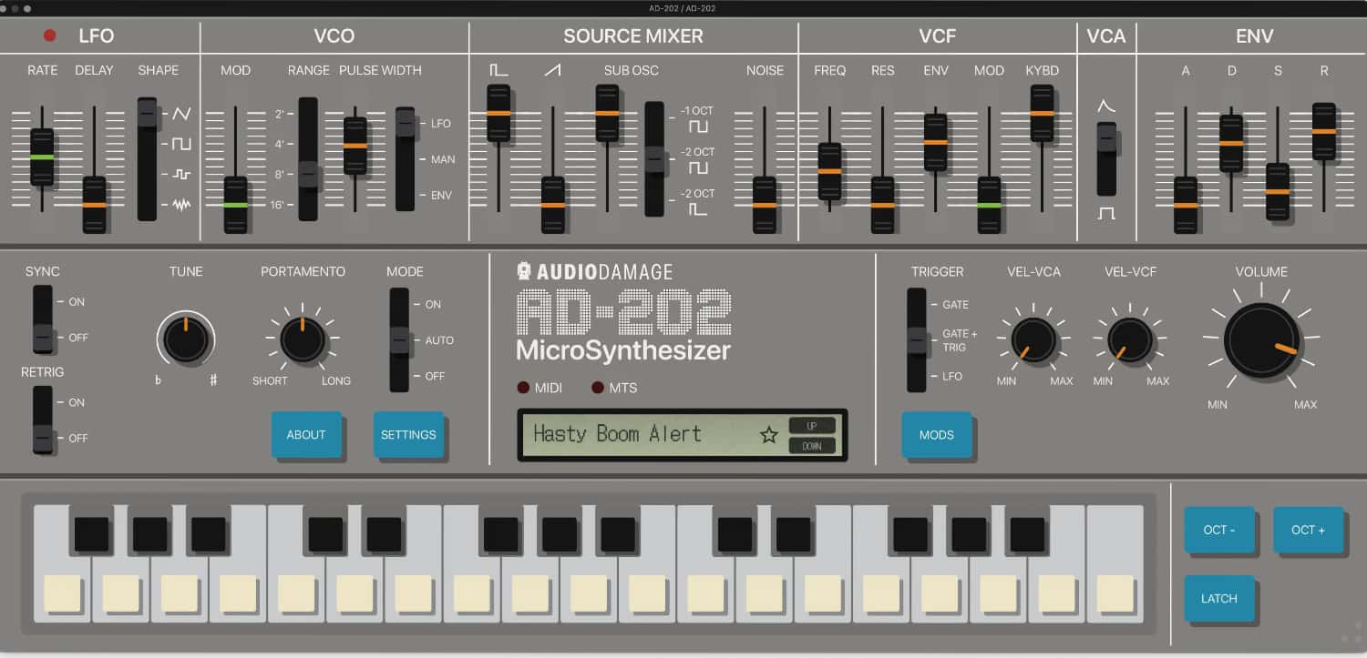Click the MIDI indicator LED
Screen dimensions: 1367x658
coord(523,388)
